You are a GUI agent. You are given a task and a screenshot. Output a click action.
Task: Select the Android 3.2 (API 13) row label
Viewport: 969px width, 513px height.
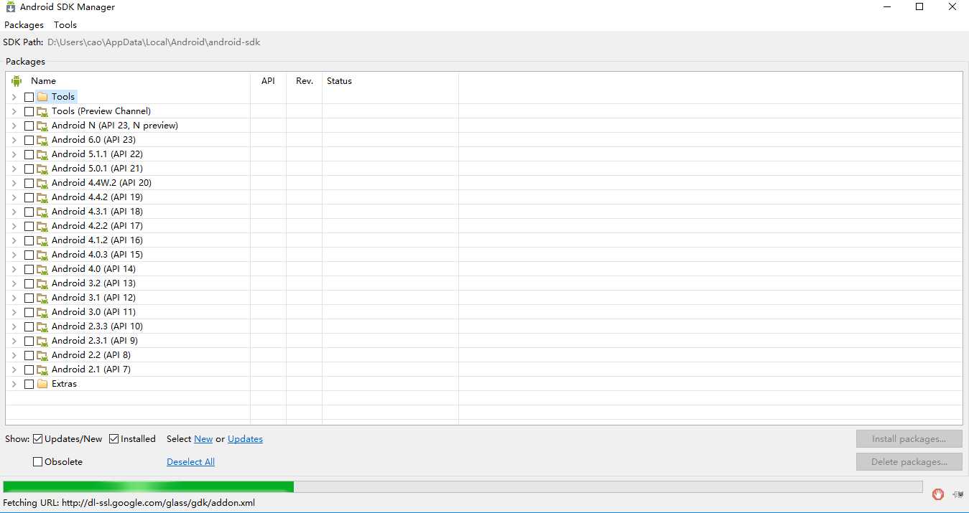(x=93, y=283)
